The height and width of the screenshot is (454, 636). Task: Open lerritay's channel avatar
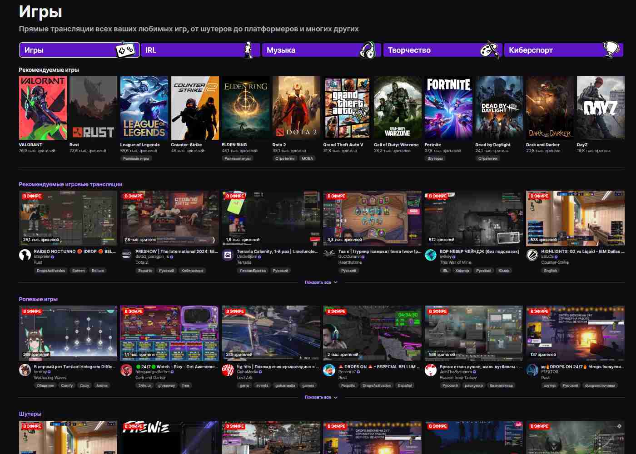click(25, 370)
